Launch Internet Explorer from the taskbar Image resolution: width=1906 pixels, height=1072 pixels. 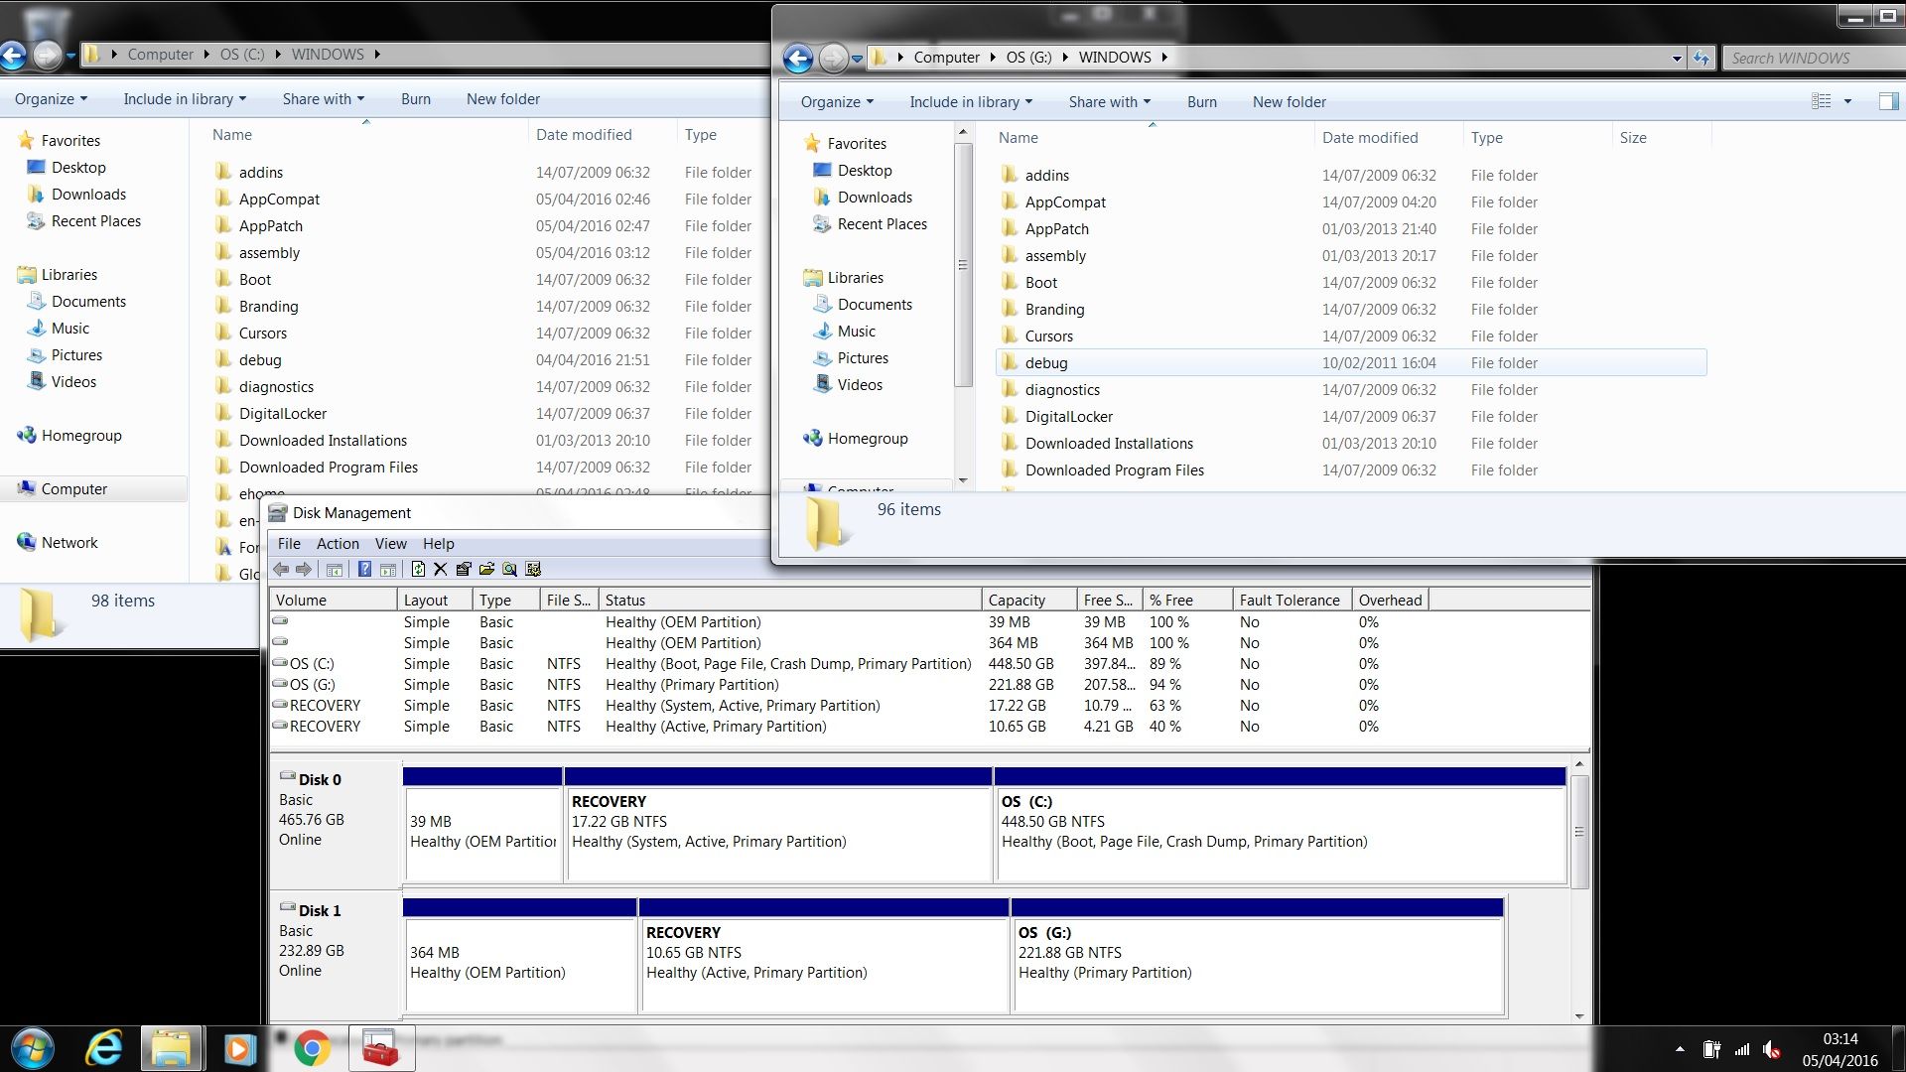[x=103, y=1048]
